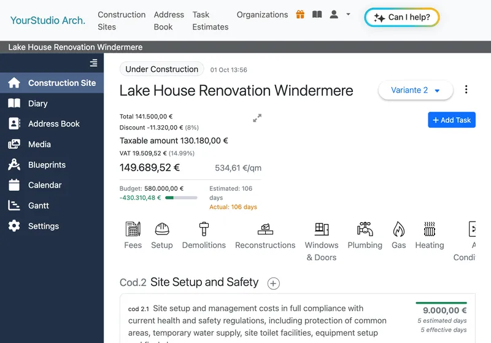This screenshot has height=343, width=491.
Task: Go to Organizations in top navigation
Action: (x=262, y=15)
